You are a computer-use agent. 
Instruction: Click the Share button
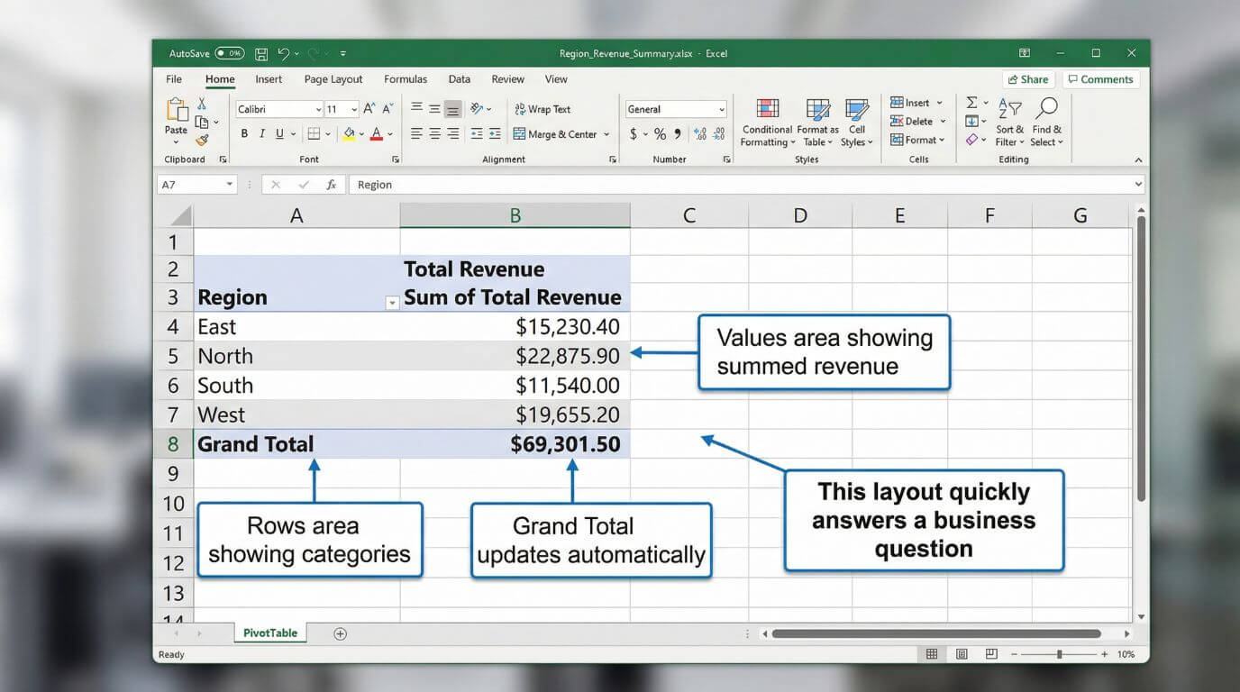click(1028, 79)
